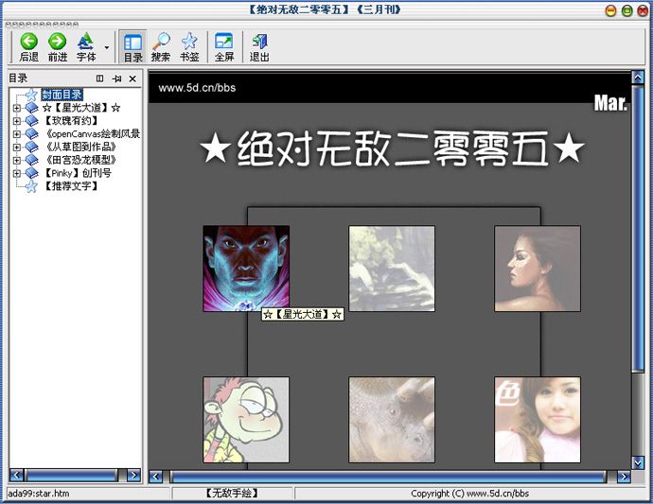Expand the 【玫瑰有约】 tree node
Viewport: 653px width, 504px height.
click(x=17, y=121)
